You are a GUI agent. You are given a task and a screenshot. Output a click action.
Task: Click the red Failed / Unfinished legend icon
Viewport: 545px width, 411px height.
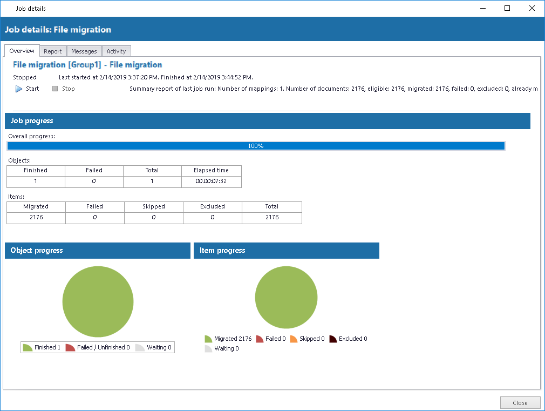point(70,348)
